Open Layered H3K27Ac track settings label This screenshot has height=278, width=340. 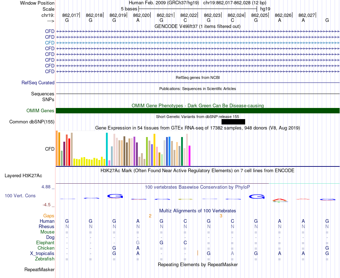point(23,176)
